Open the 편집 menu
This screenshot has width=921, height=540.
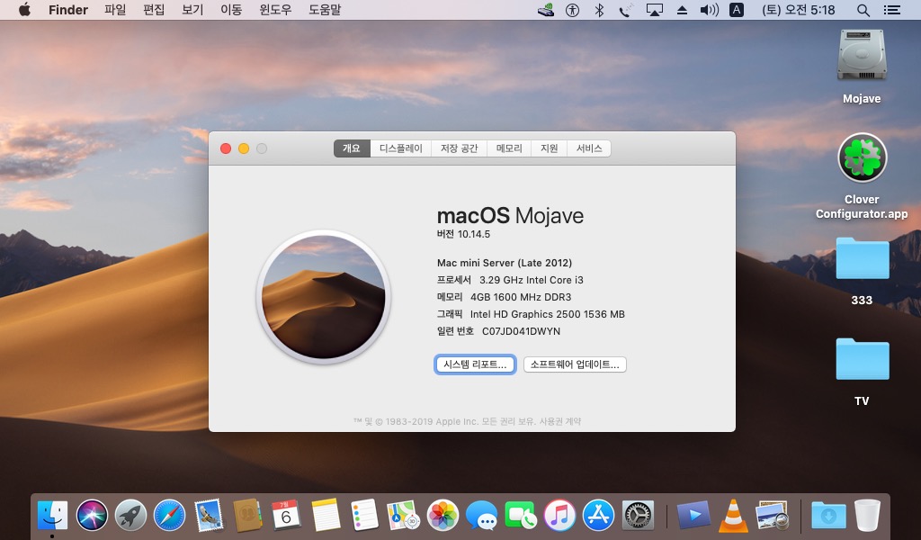(154, 10)
